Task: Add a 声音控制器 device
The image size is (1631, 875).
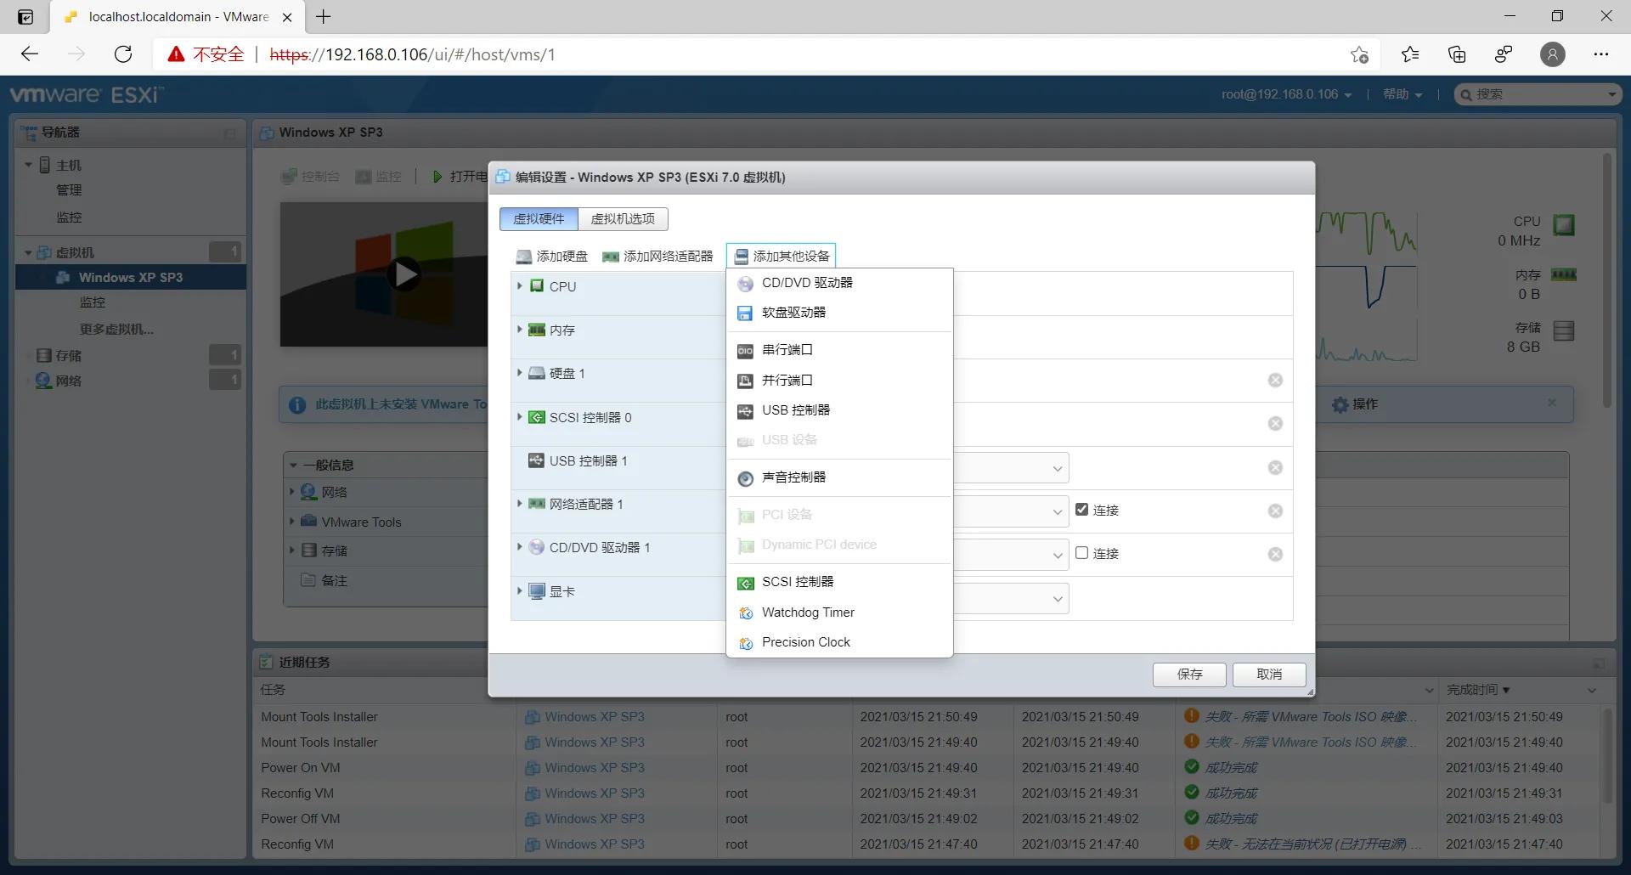Action: click(793, 477)
